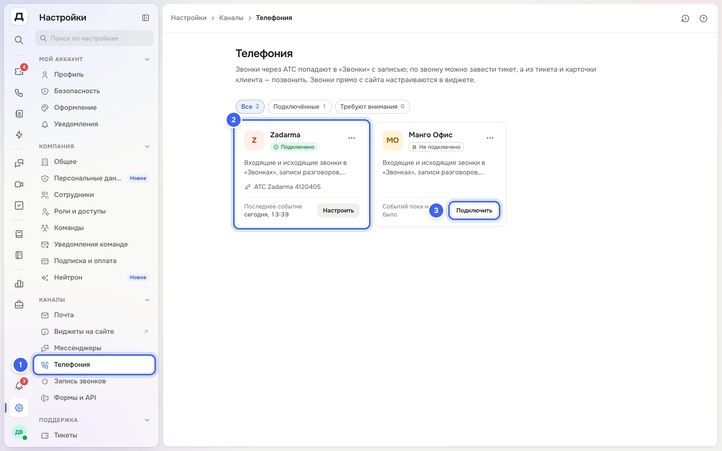The image size is (722, 451).
Task: Open the briefcase icon in left rail
Action: (19, 304)
